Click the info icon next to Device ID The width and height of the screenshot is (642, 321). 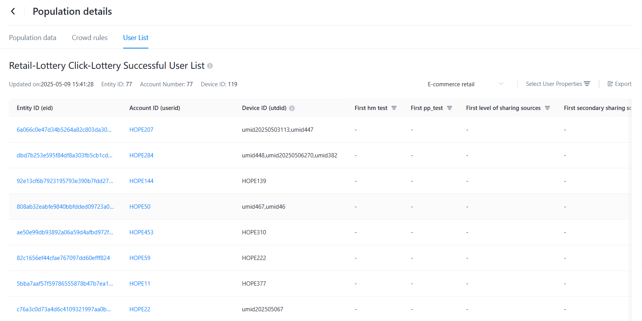point(292,108)
